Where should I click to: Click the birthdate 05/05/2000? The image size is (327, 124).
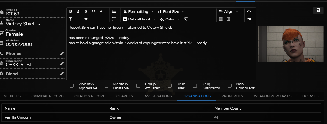[x=19, y=44]
